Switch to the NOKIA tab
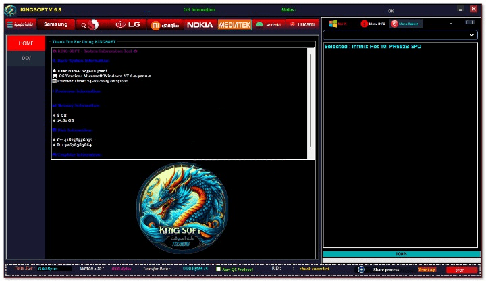This screenshot has height=281, width=486. pos(200,25)
